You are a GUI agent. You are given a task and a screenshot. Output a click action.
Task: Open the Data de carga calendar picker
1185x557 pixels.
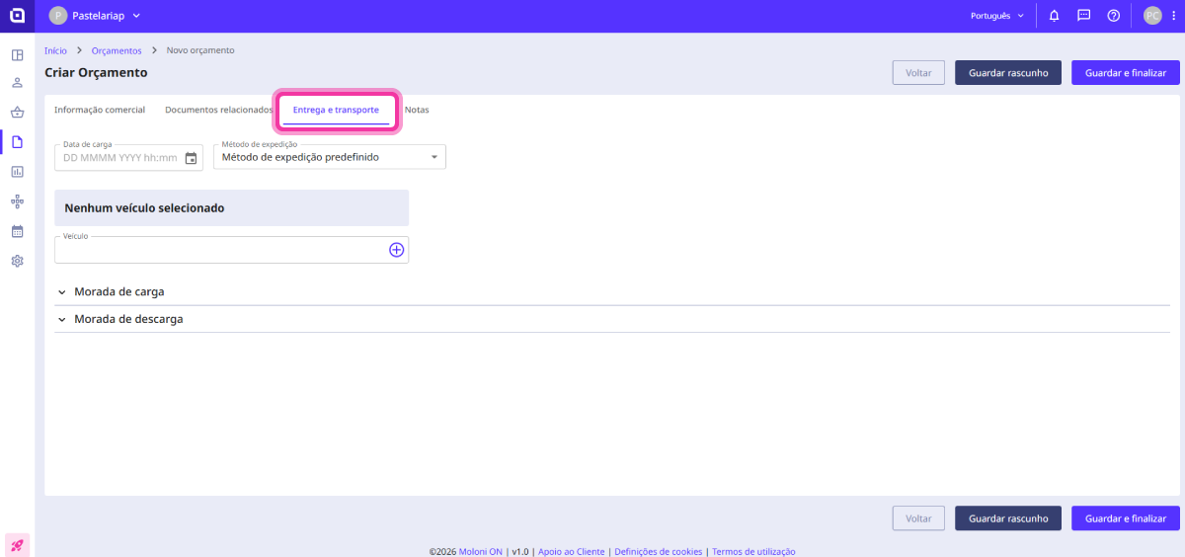coord(192,157)
